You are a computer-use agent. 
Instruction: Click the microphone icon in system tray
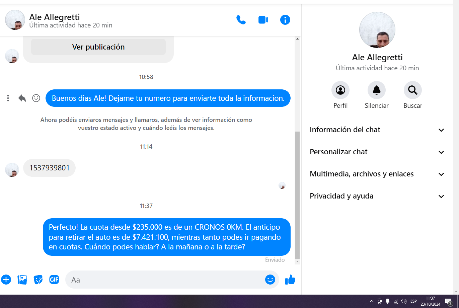click(x=388, y=301)
